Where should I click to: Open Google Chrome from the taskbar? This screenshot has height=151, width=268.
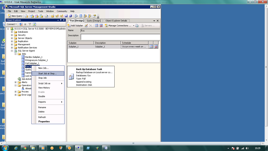(25, 148)
